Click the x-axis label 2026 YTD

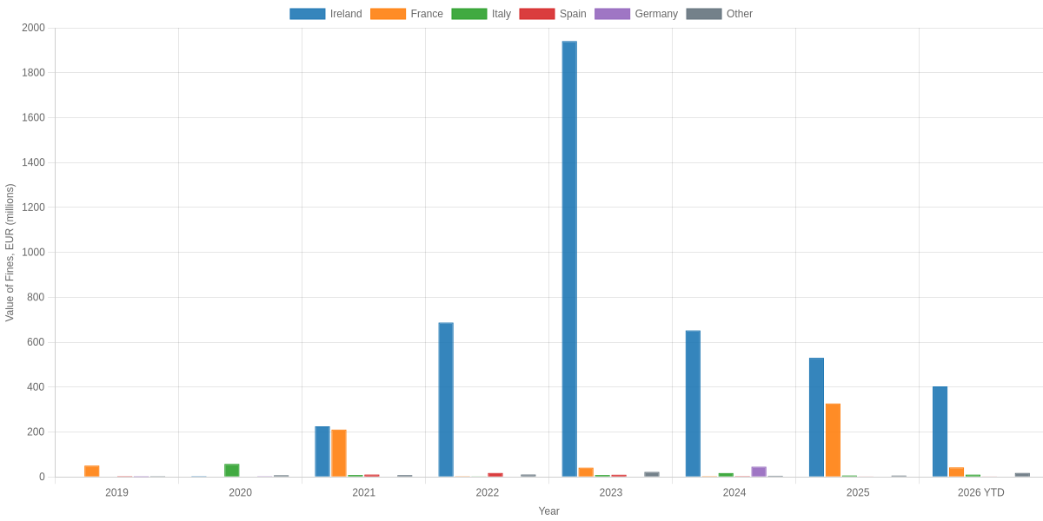tap(981, 492)
